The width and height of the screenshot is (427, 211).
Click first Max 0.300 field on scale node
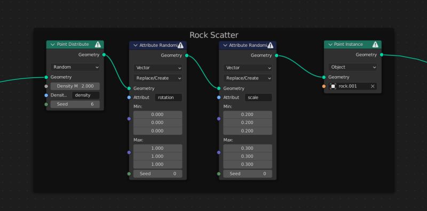(x=248, y=149)
